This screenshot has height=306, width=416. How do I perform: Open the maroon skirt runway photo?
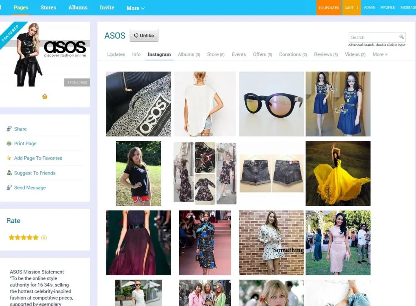click(139, 243)
